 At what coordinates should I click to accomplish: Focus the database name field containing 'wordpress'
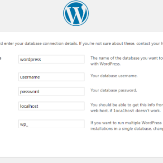[51, 59]
